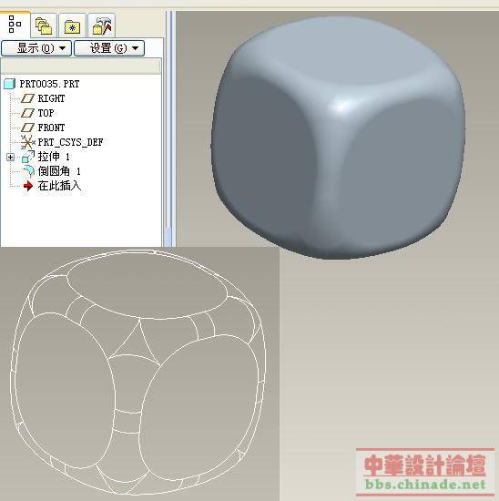The width and height of the screenshot is (499, 501).
Task: Select the RIGHT datum plane
Action: [x=51, y=98]
